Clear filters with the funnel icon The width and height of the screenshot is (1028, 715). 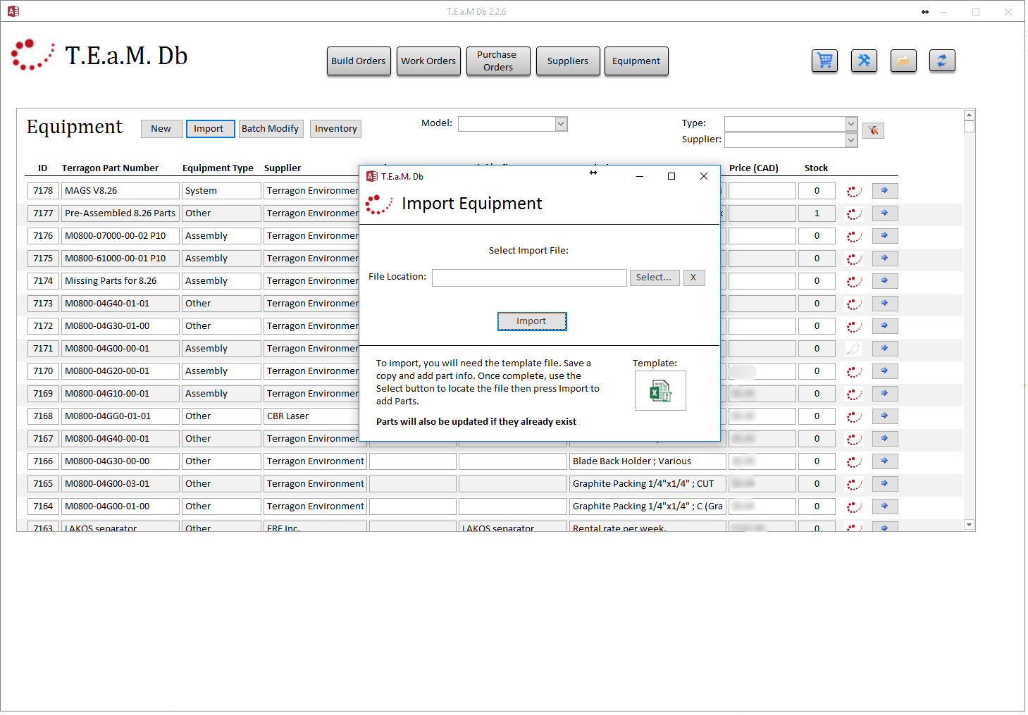click(x=873, y=130)
